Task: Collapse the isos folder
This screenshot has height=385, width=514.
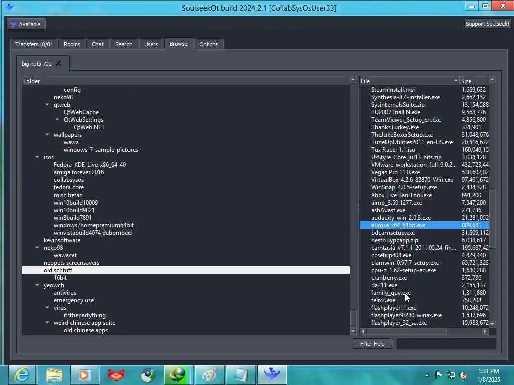Action: [x=37, y=157]
